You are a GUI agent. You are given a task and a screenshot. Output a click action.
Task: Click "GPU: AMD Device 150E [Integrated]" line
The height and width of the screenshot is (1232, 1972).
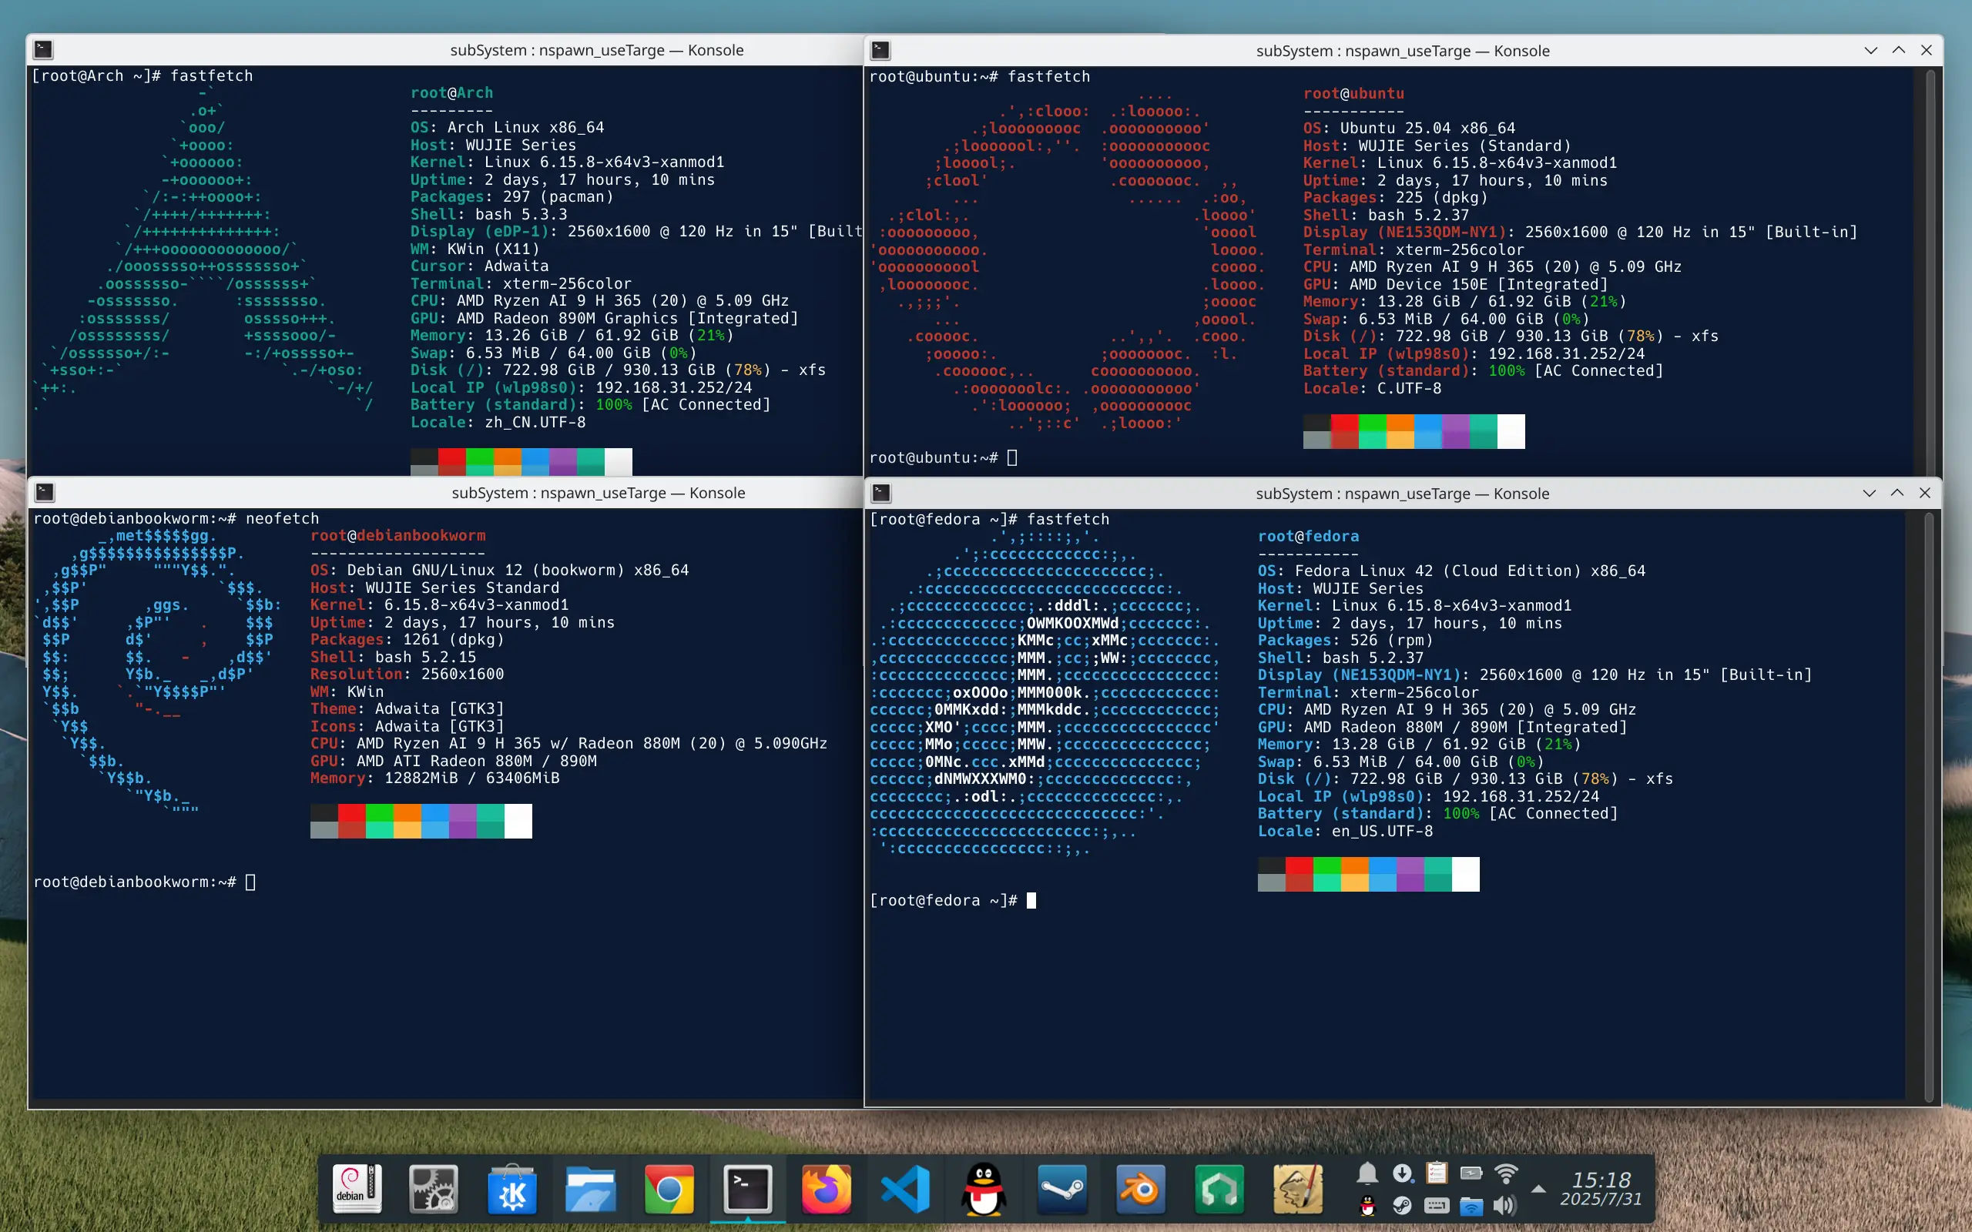click(1455, 283)
